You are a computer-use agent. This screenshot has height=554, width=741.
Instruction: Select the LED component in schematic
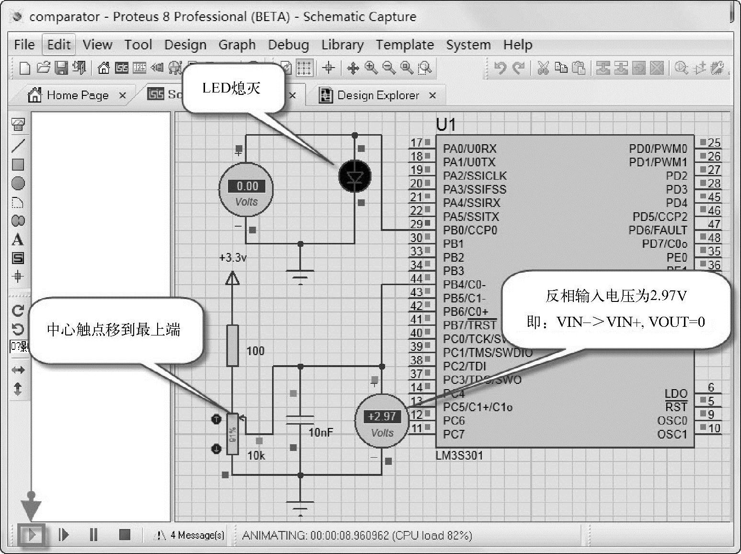click(355, 177)
